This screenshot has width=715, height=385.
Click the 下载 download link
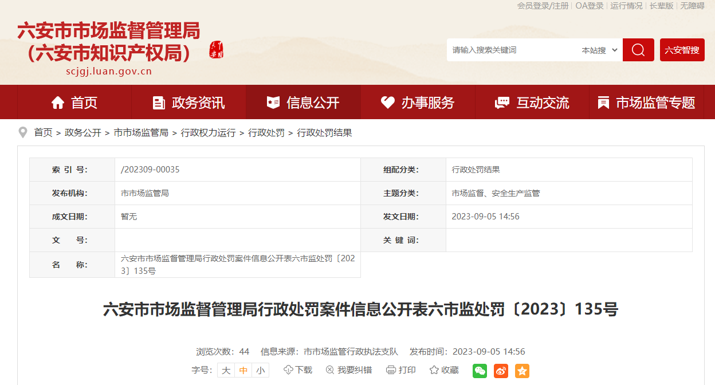point(304,370)
